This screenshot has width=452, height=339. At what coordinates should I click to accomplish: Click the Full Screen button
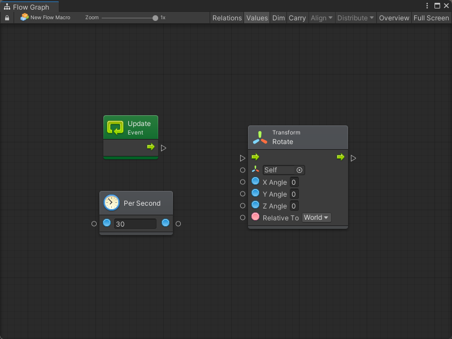pyautogui.click(x=431, y=18)
